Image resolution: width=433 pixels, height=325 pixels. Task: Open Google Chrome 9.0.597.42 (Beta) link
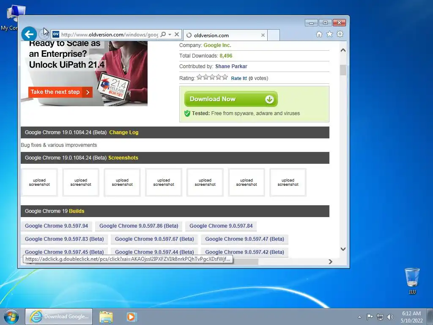click(x=245, y=252)
